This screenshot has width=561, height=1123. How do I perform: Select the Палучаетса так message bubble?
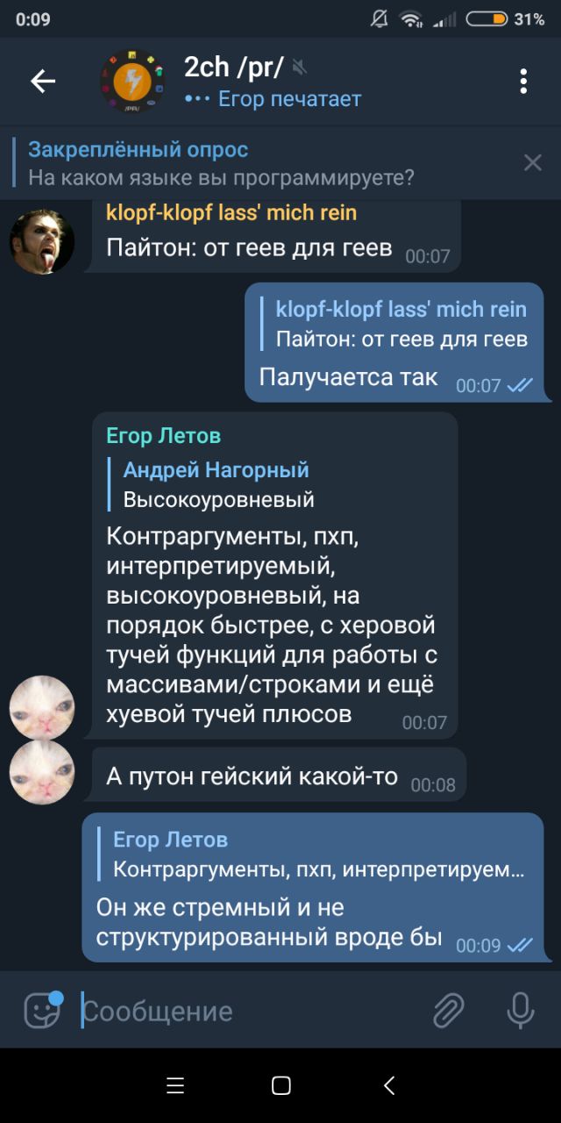pyautogui.click(x=394, y=342)
